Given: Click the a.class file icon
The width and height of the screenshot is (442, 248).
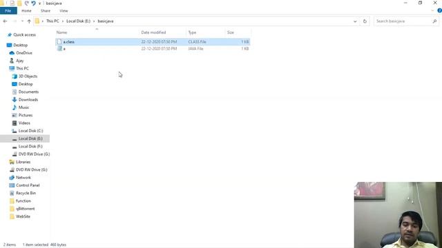Looking at the screenshot, I should pyautogui.click(x=59, y=41).
